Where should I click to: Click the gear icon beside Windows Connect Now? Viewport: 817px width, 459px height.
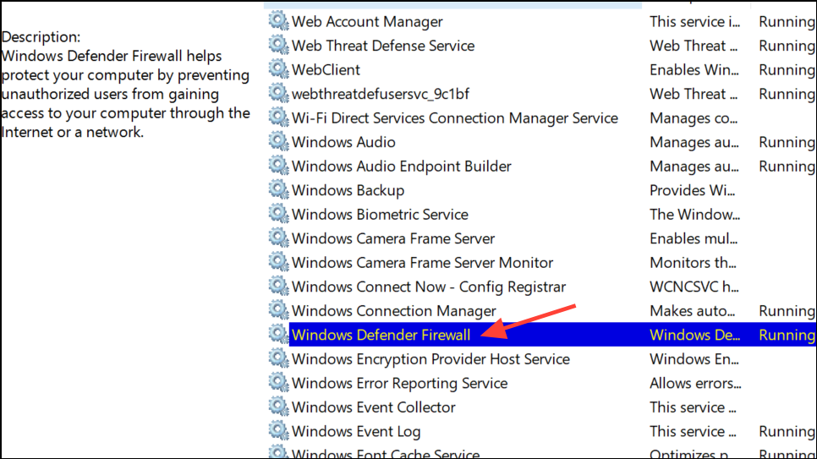[278, 287]
